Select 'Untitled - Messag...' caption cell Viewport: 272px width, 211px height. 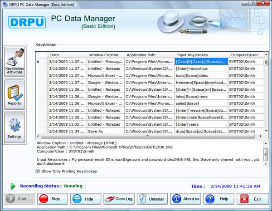(x=106, y=62)
